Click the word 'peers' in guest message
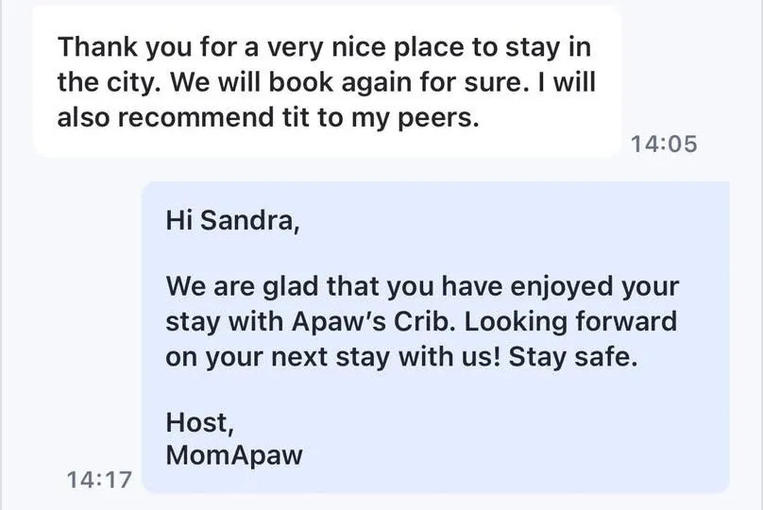 pos(438,118)
